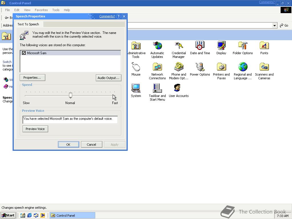
Task: Open Display settings icon
Action: (221, 46)
